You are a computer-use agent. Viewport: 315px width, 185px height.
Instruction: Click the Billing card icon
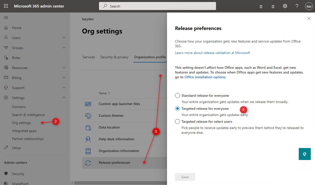pos(6,78)
